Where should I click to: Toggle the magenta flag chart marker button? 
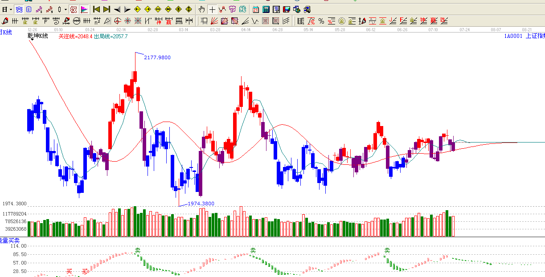tap(84, 9)
